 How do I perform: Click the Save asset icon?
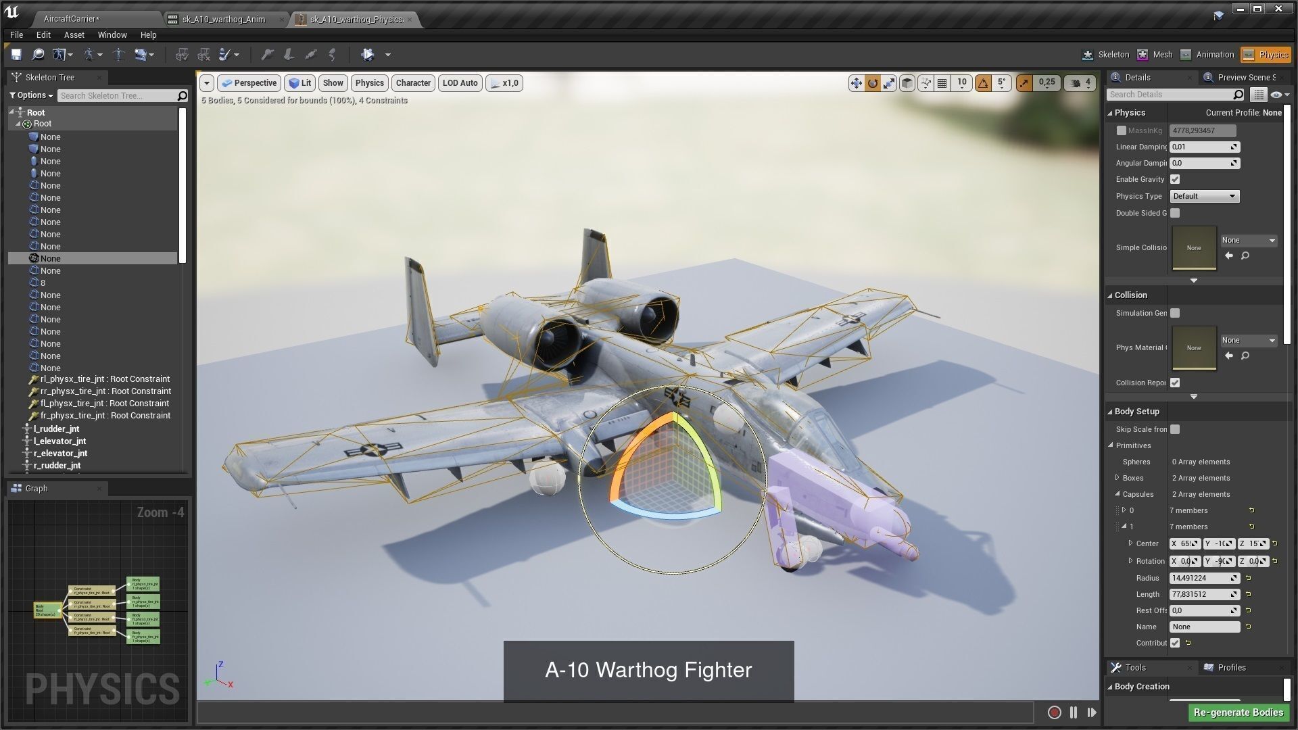[16, 55]
